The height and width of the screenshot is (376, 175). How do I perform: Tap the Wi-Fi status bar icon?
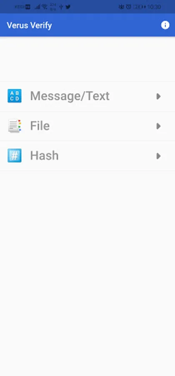point(45,7)
